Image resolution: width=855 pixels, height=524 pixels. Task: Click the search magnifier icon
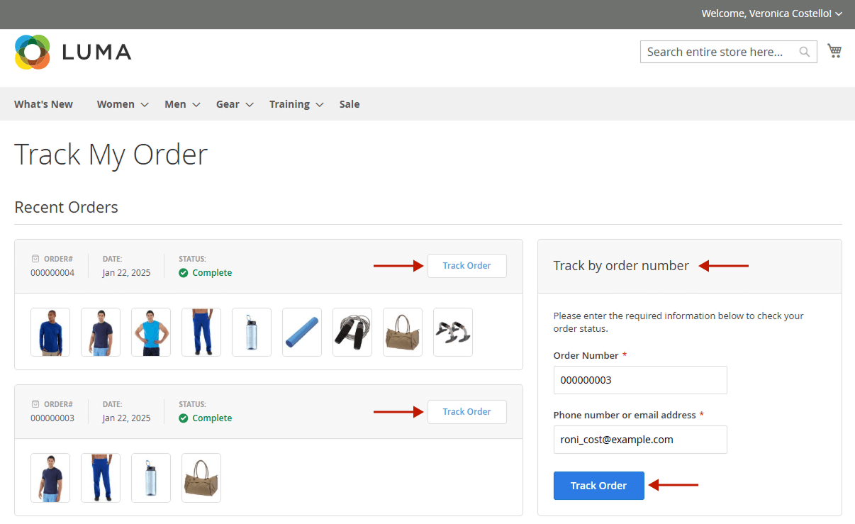pyautogui.click(x=804, y=52)
